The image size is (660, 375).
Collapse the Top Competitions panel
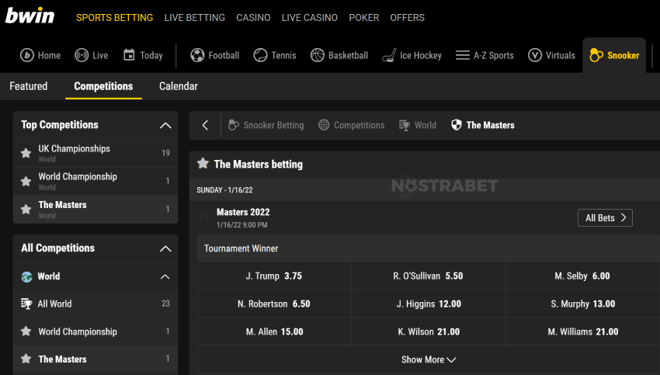coord(165,126)
